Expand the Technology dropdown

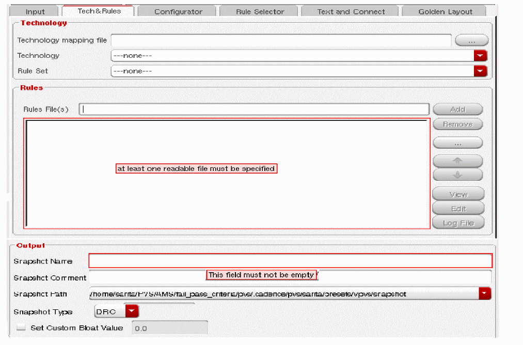(x=480, y=56)
